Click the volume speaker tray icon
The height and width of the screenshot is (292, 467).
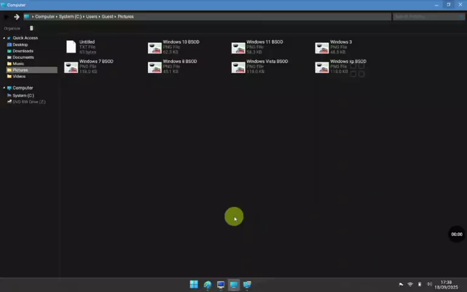click(x=429, y=284)
